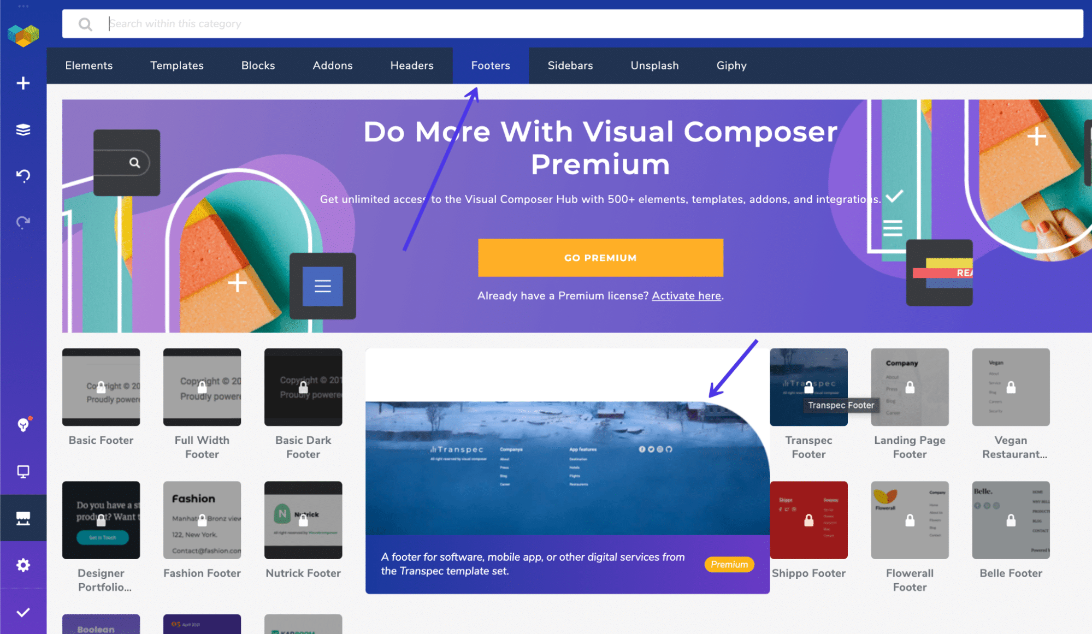Open the Insights lightbulb icon
The width and height of the screenshot is (1092, 634).
[23, 424]
